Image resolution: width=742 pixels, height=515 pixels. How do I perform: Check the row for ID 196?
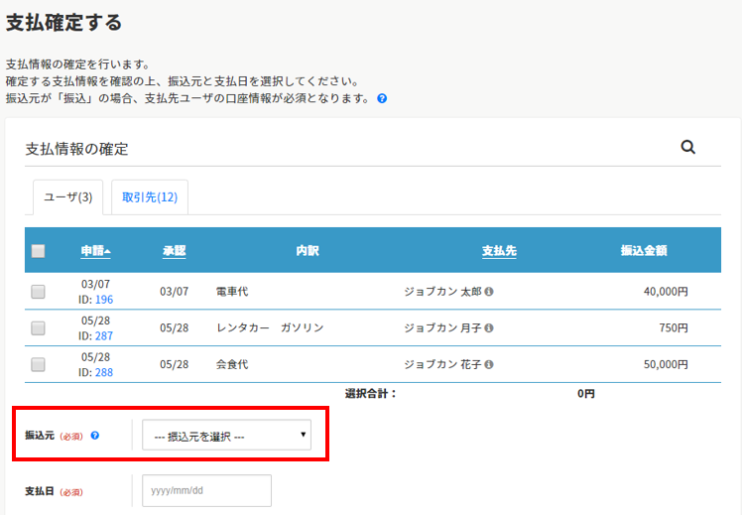click(39, 292)
